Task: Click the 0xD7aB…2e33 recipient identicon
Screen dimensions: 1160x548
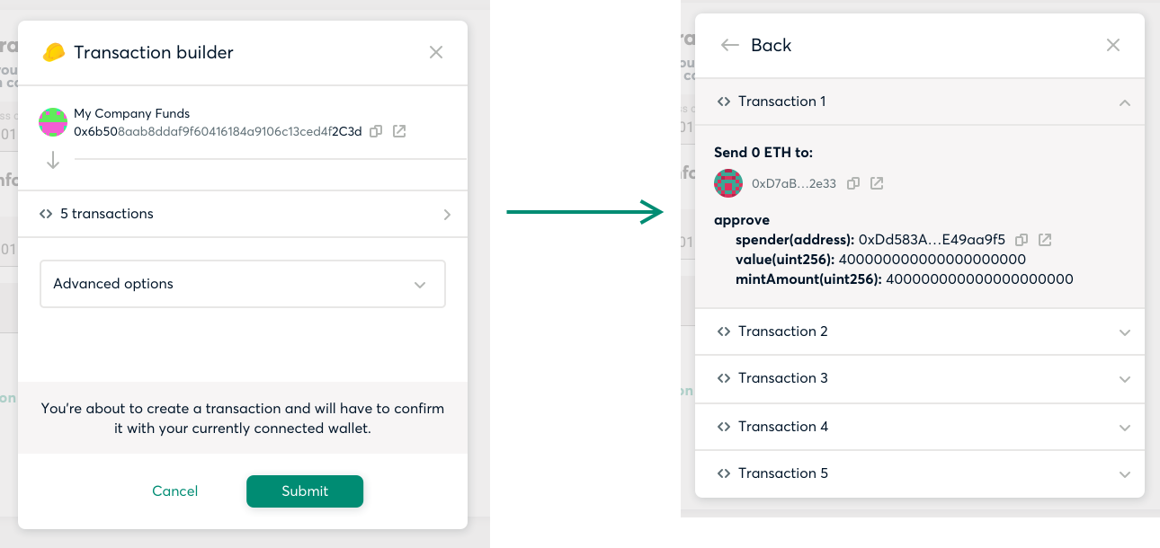Action: [728, 183]
